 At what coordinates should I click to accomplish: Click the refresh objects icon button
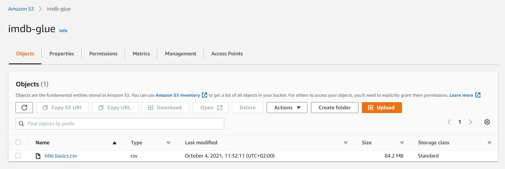pyautogui.click(x=24, y=108)
